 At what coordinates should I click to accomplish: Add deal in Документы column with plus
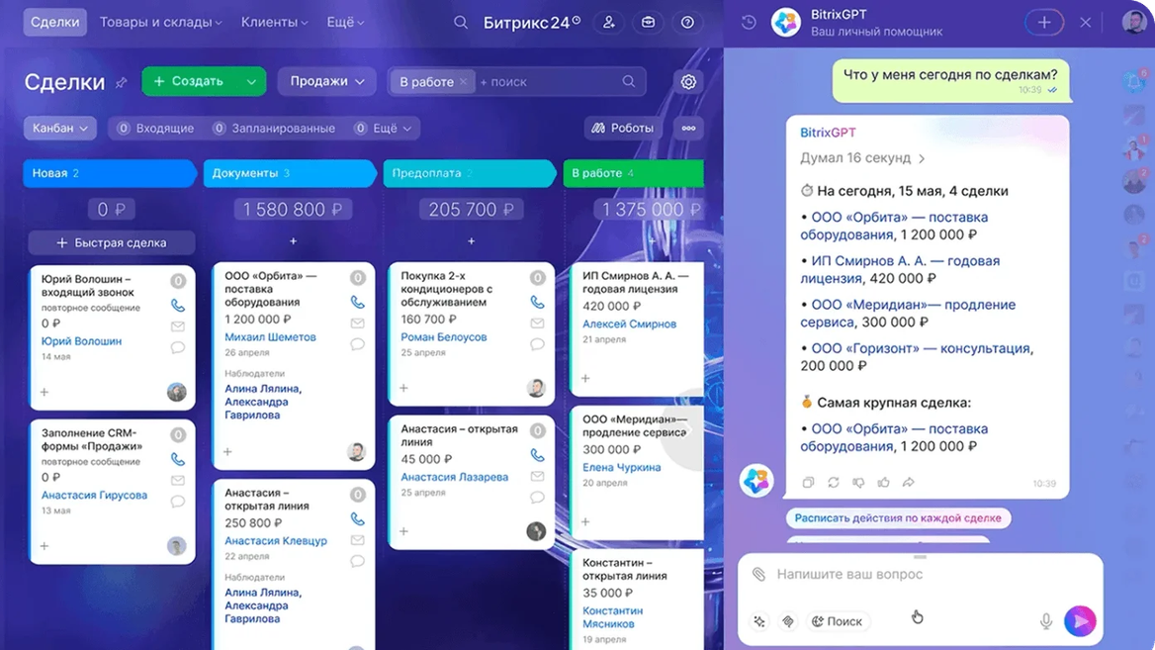tap(293, 241)
